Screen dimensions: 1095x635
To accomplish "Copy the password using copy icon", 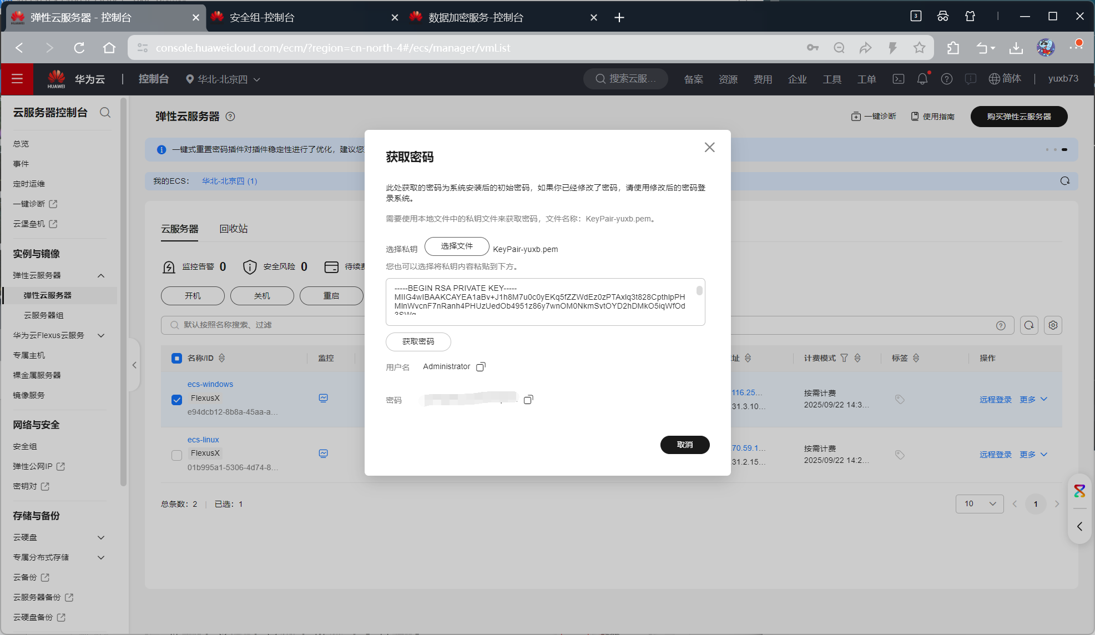I will pos(528,400).
